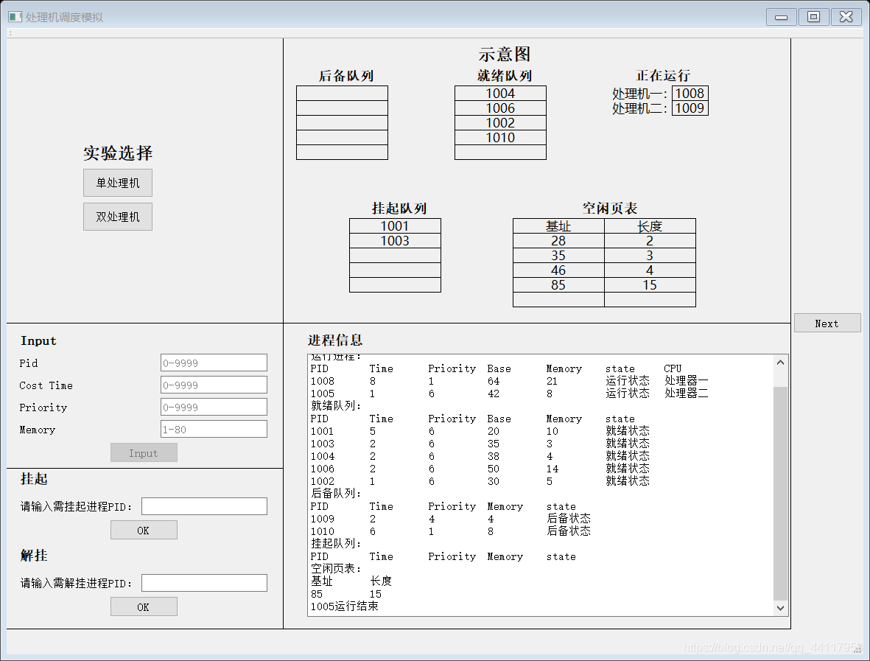The width and height of the screenshot is (870, 661).
Task: Click 处理器一 in the CPU column
Action: [x=687, y=381]
